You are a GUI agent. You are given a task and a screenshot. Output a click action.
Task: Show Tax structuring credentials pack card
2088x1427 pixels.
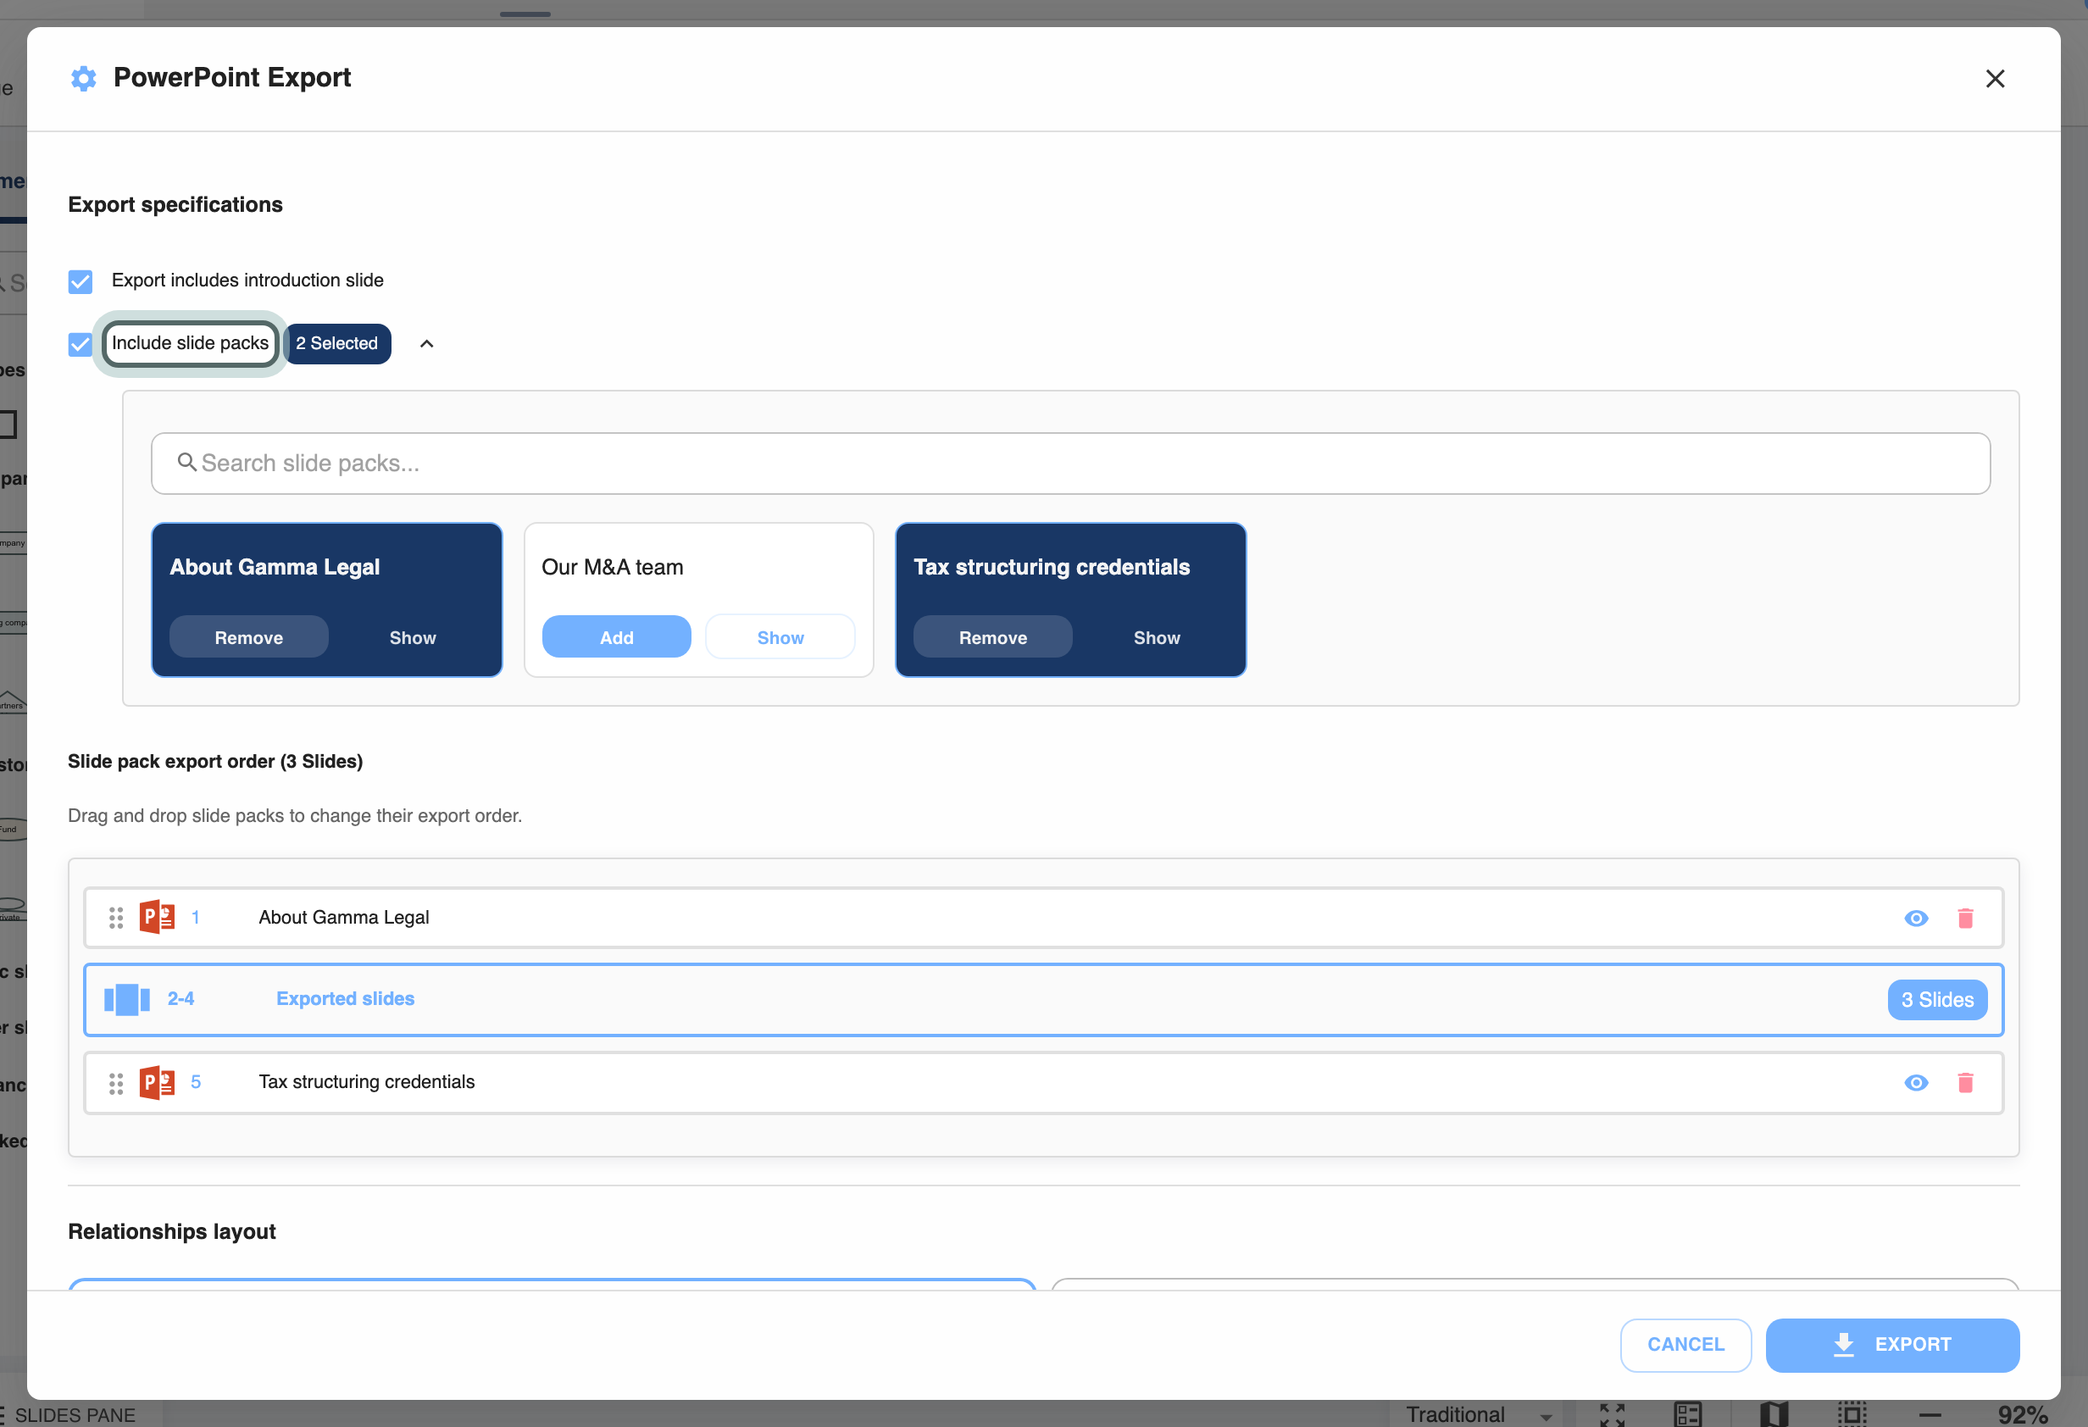pyautogui.click(x=1157, y=637)
